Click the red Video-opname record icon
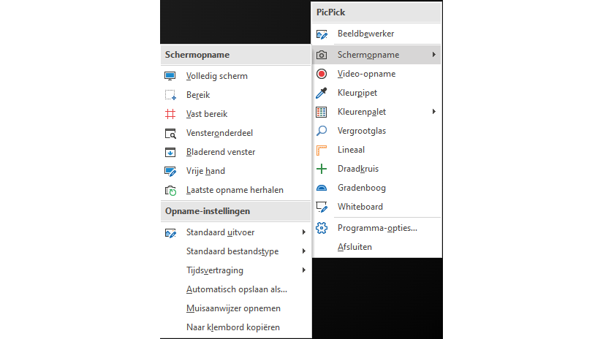The height and width of the screenshot is (339, 603). (x=322, y=74)
